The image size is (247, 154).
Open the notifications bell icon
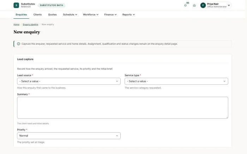[185, 5]
